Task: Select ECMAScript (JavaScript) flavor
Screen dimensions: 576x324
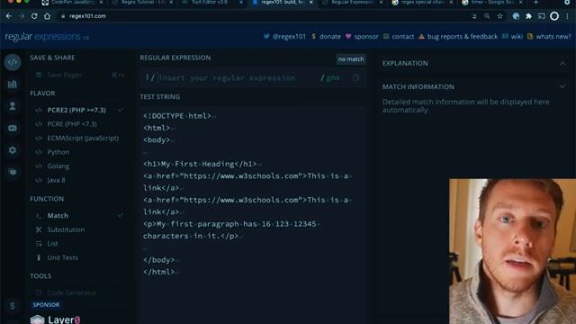Action: (78, 138)
